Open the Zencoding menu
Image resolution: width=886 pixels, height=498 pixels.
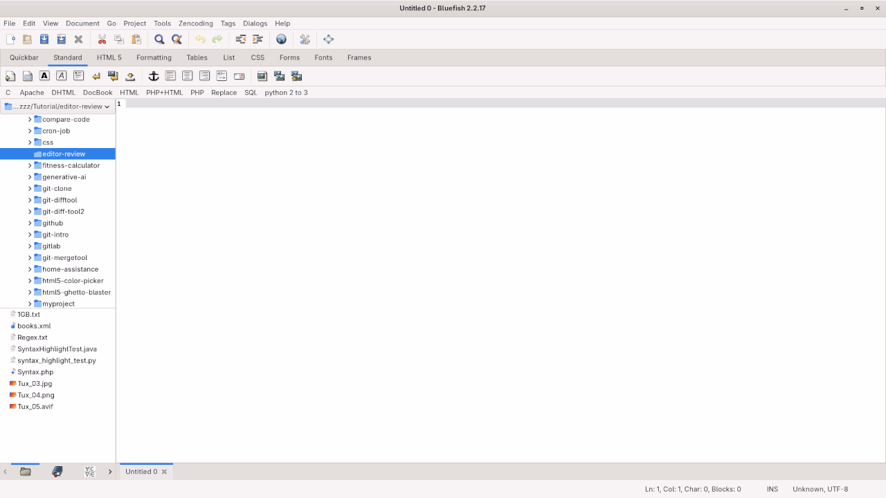(x=196, y=24)
